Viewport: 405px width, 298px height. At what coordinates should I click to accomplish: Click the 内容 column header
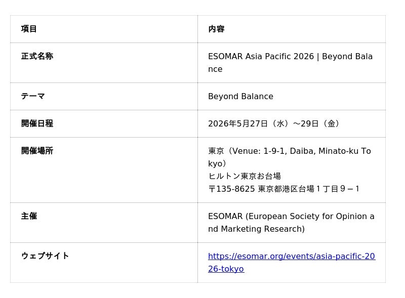[x=216, y=29]
